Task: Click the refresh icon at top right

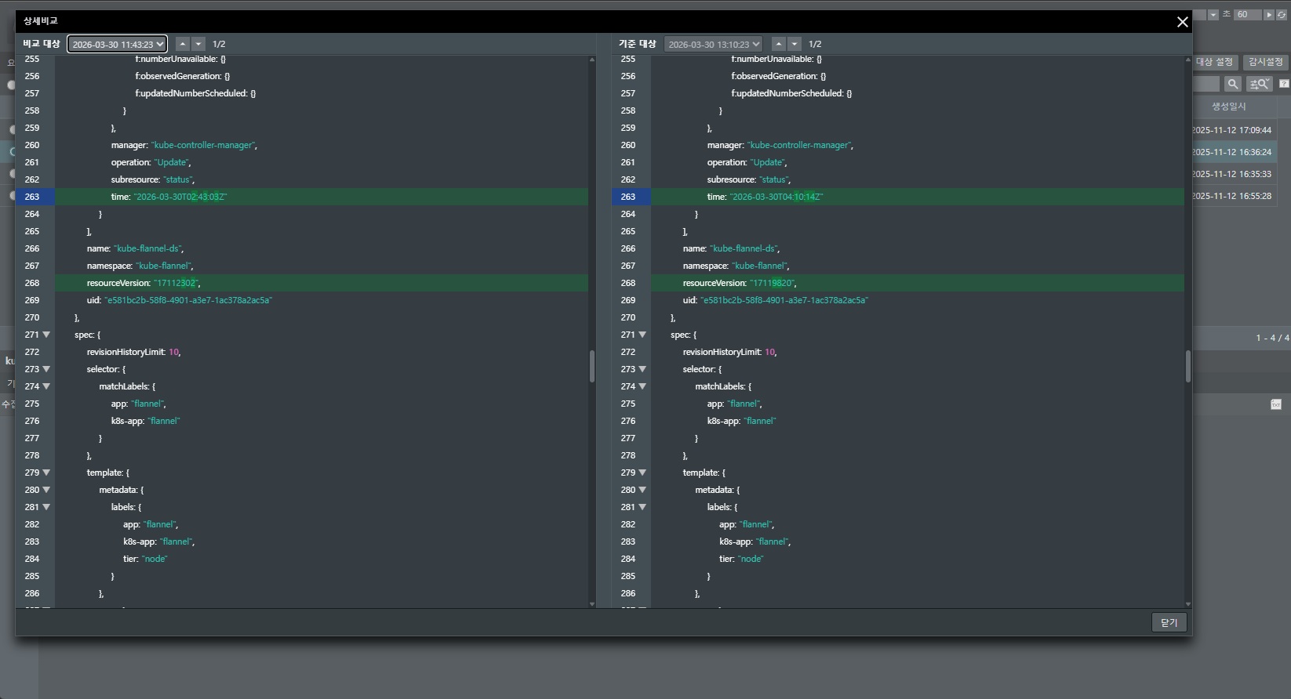Action: pyautogui.click(x=1282, y=15)
